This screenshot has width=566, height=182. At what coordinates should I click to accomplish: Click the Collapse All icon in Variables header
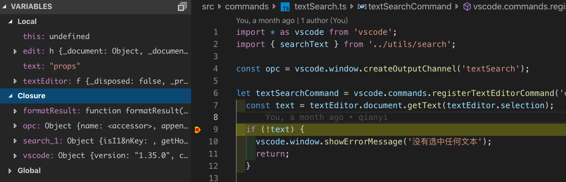(182, 7)
